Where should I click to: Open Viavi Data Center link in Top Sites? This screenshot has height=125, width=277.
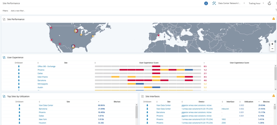[46, 105]
